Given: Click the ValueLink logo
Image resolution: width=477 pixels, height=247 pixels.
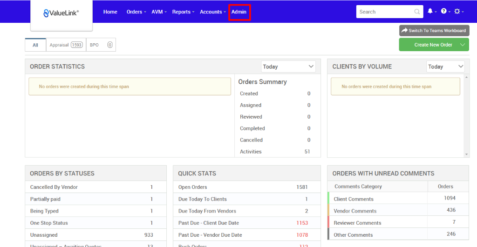Looking at the screenshot, I should pyautogui.click(x=61, y=13).
